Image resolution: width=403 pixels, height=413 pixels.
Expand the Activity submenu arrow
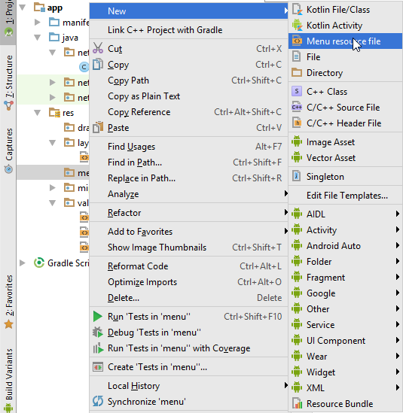(x=398, y=229)
